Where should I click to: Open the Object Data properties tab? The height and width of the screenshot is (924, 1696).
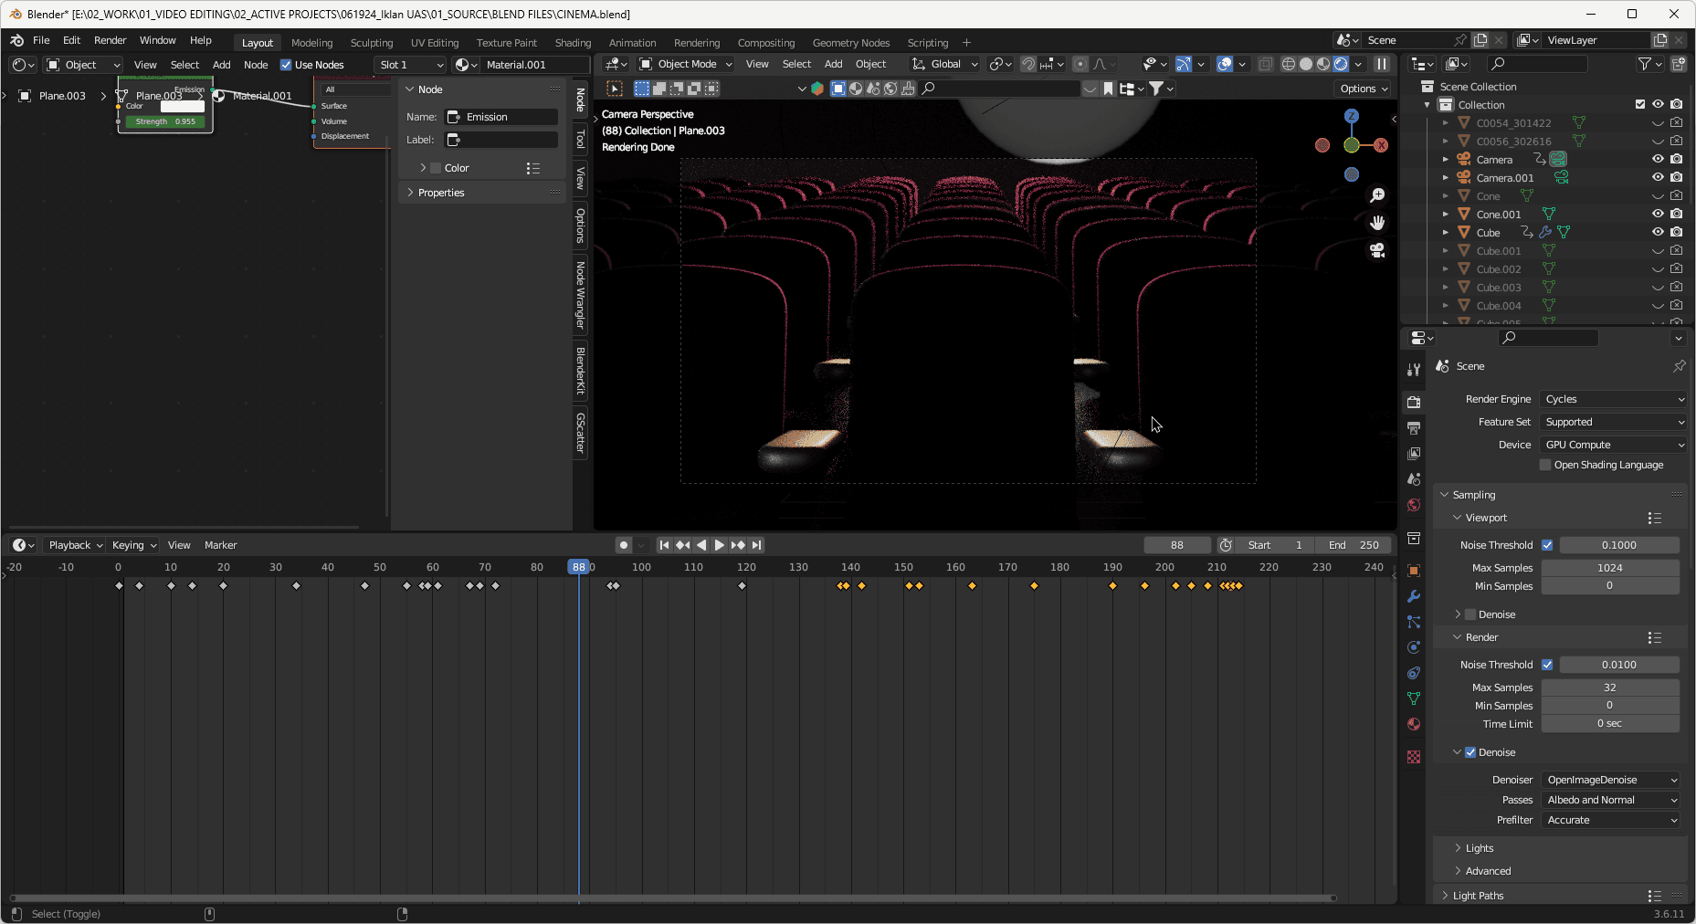coord(1414,698)
